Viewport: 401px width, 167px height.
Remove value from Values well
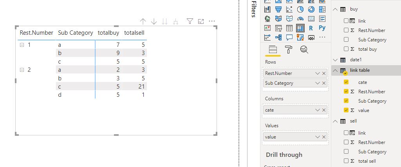(x=324, y=137)
